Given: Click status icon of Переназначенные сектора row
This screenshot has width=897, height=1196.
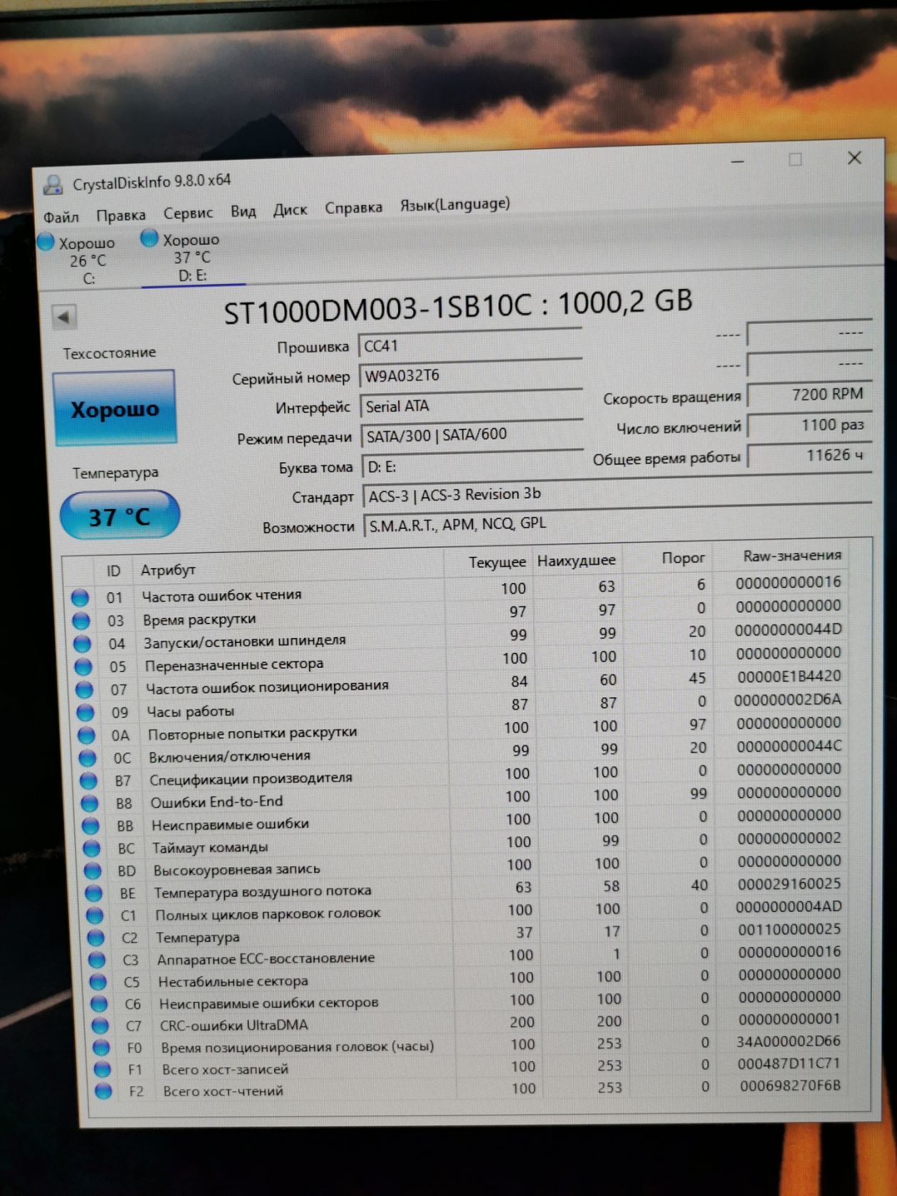Looking at the screenshot, I should click(83, 667).
